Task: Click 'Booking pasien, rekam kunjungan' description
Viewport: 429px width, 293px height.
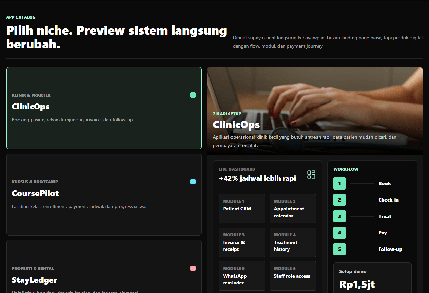Action: (73, 120)
